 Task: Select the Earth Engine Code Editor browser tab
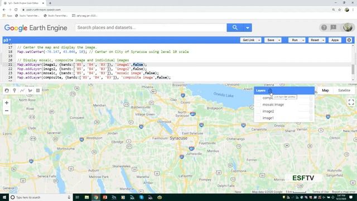point(23,3)
